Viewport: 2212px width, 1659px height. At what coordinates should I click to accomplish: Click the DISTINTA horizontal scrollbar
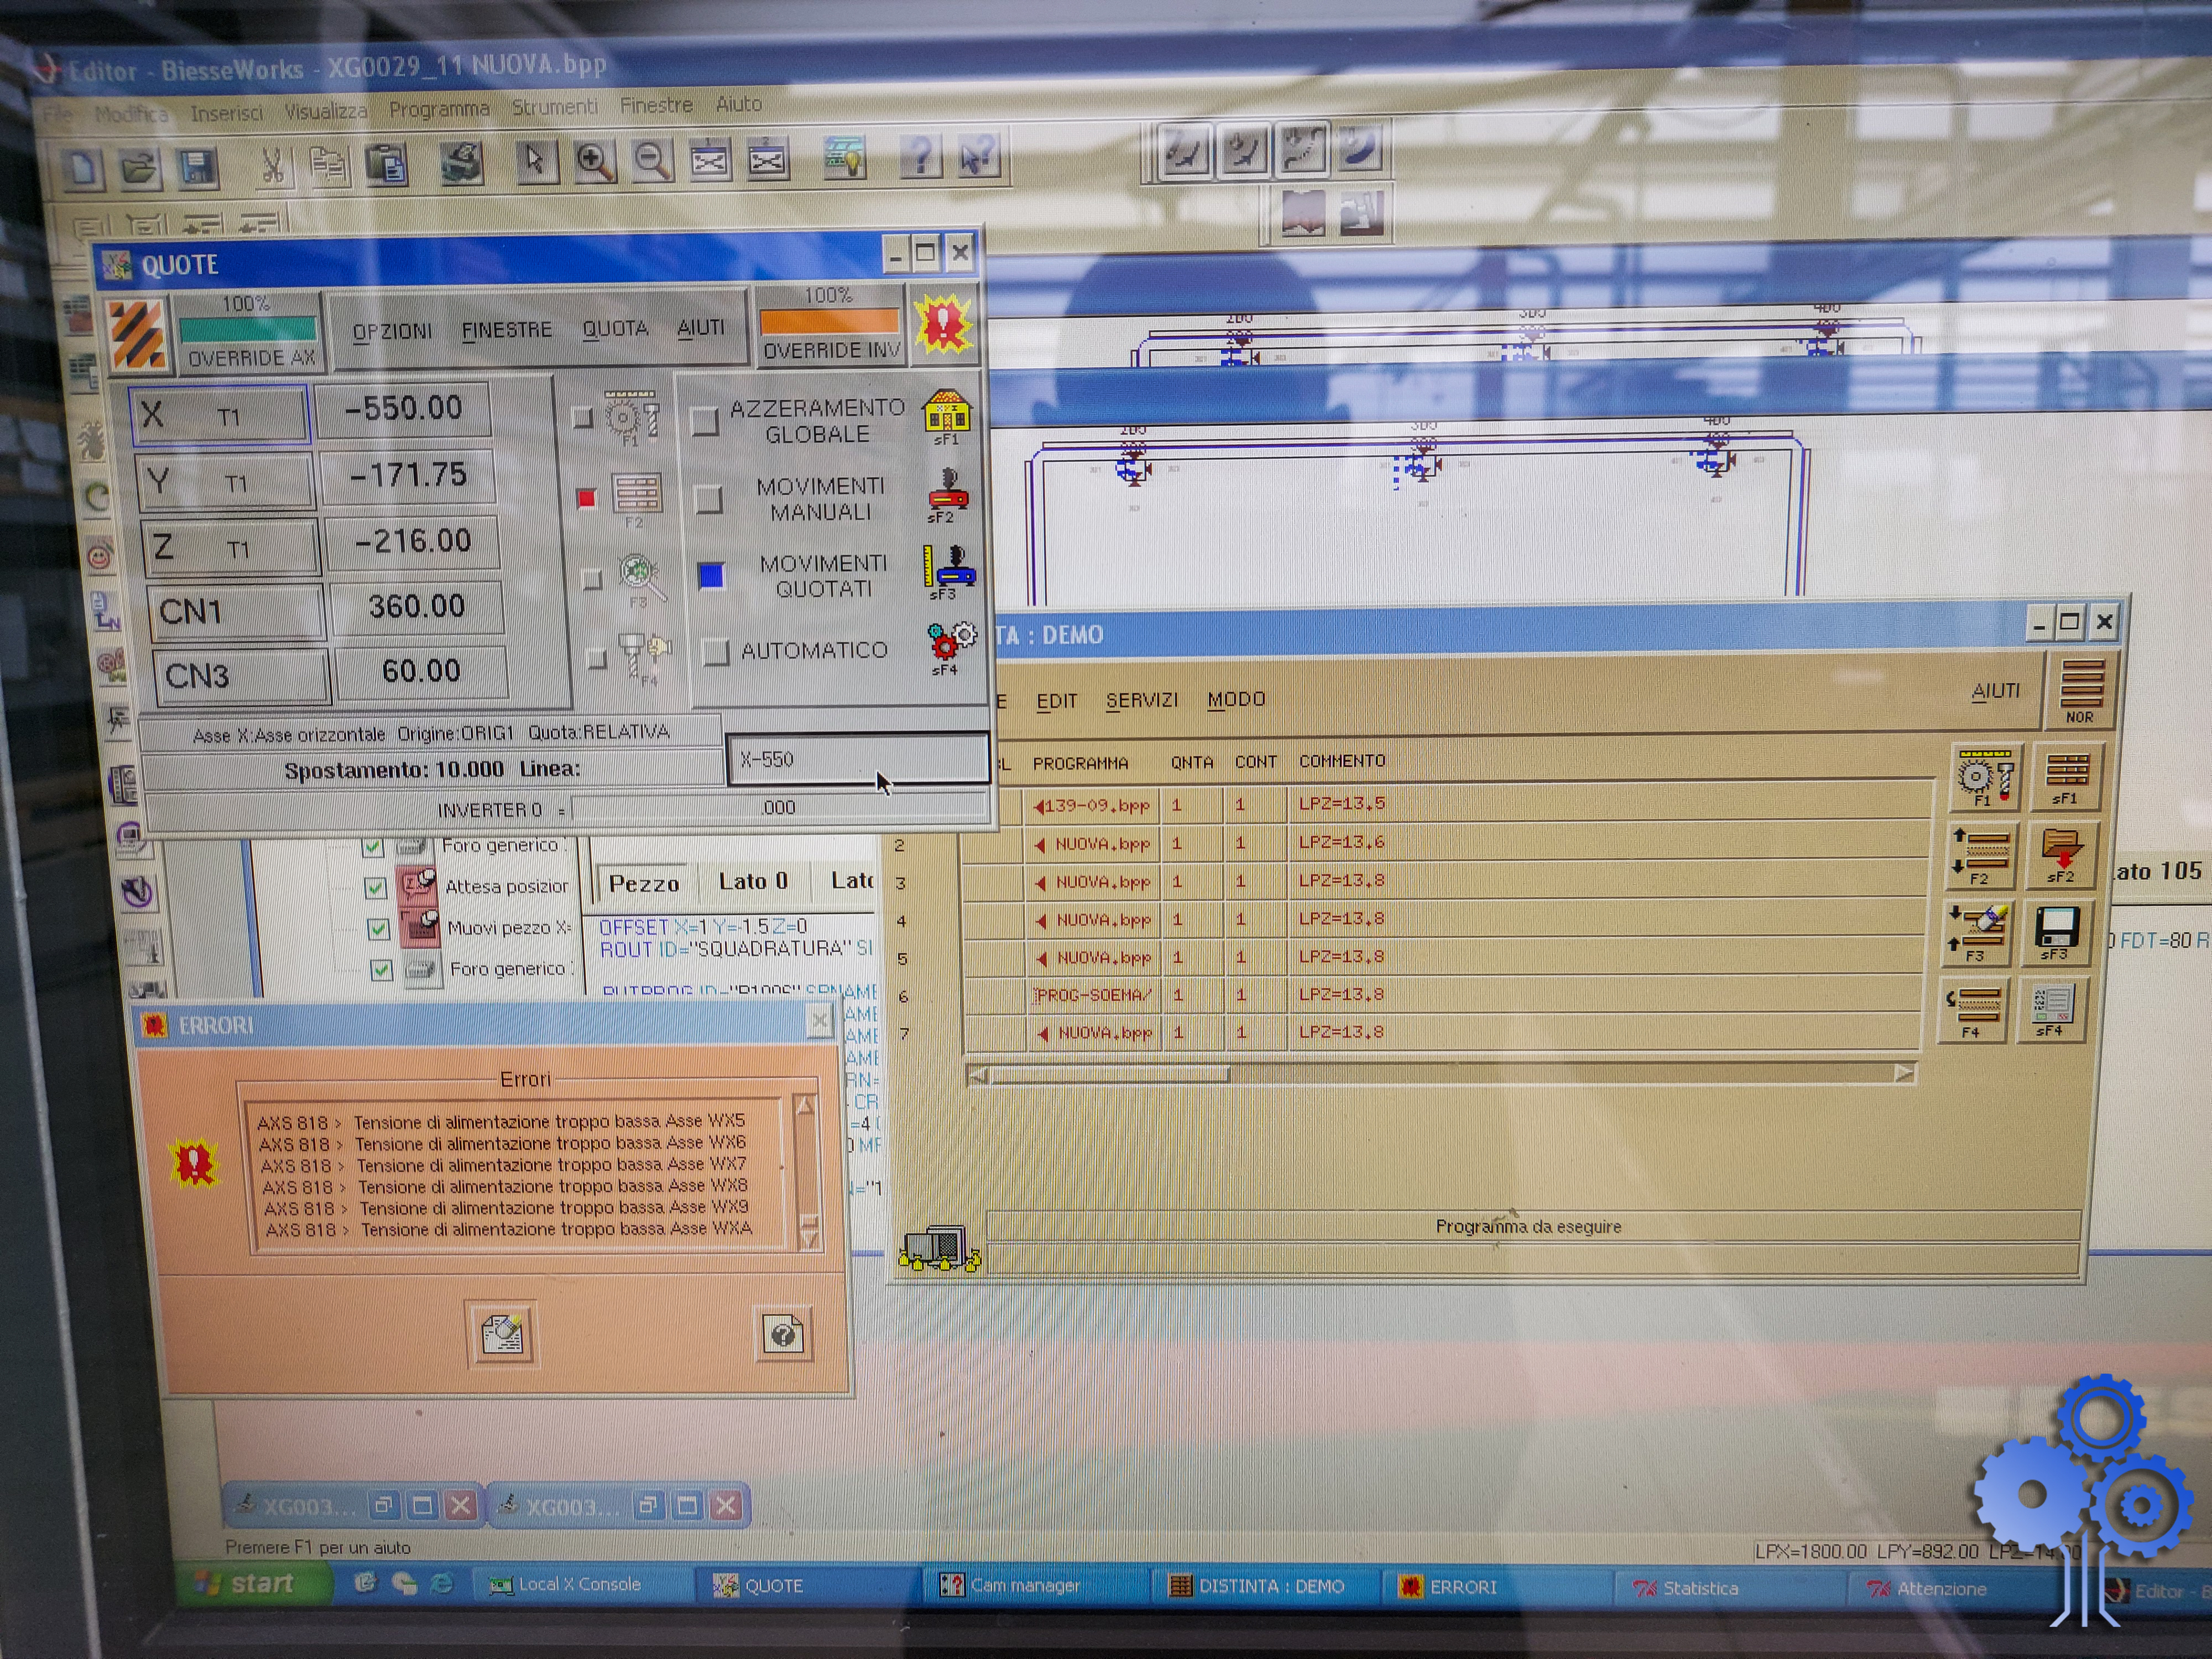point(1441,1074)
